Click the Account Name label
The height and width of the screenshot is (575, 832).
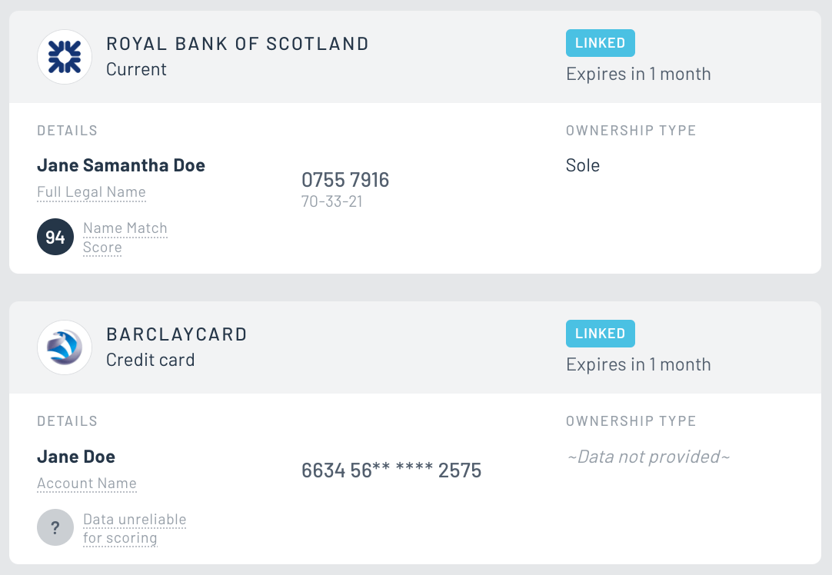pos(87,484)
